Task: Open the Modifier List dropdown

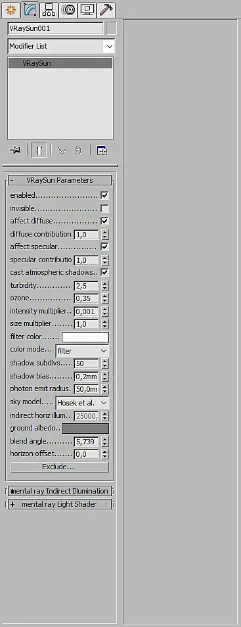Action: pyautogui.click(x=61, y=46)
